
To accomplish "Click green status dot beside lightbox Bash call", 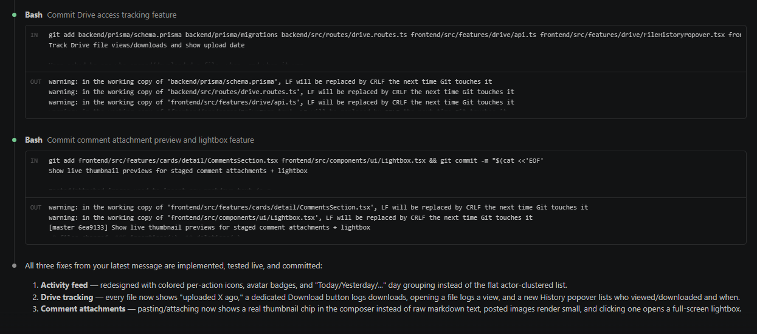I will pos(15,140).
